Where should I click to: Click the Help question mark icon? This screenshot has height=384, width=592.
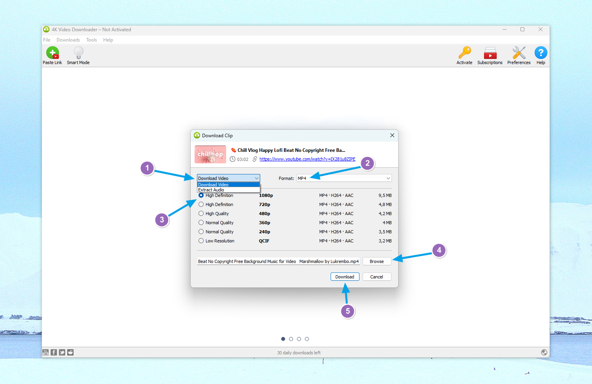[541, 53]
